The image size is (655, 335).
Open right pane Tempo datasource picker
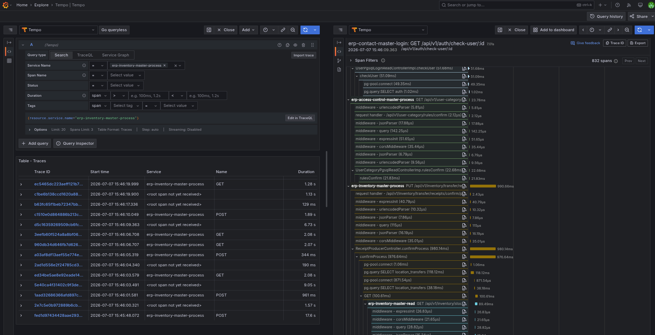[x=388, y=30]
